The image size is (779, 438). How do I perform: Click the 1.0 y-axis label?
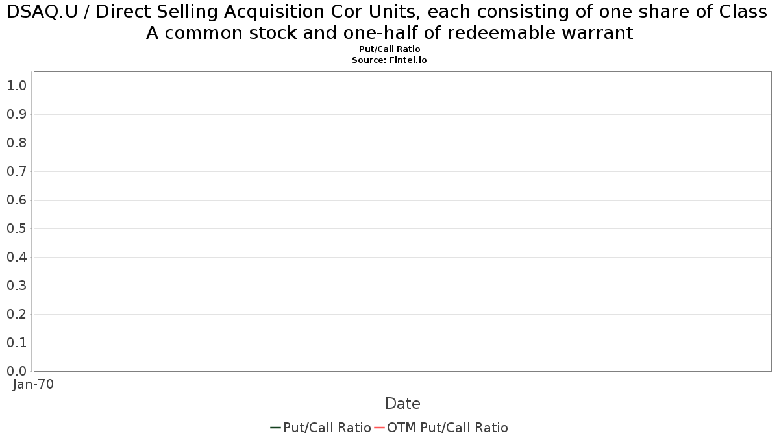point(16,86)
